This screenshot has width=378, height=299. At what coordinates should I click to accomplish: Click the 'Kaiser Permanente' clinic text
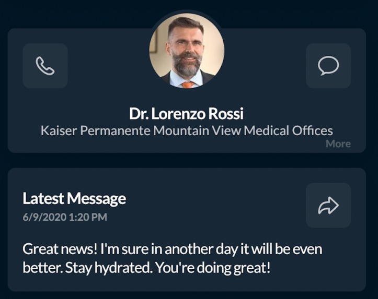(x=96, y=130)
